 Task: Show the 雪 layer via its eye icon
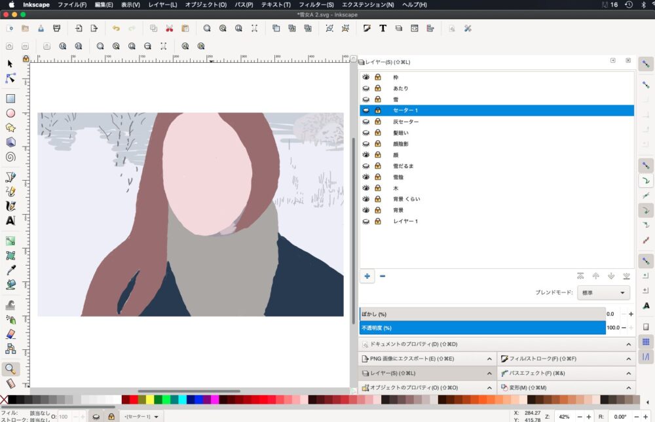(x=366, y=99)
